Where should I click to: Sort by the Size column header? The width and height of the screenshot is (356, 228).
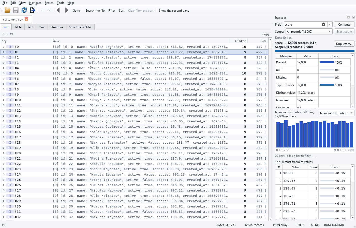[258, 41]
